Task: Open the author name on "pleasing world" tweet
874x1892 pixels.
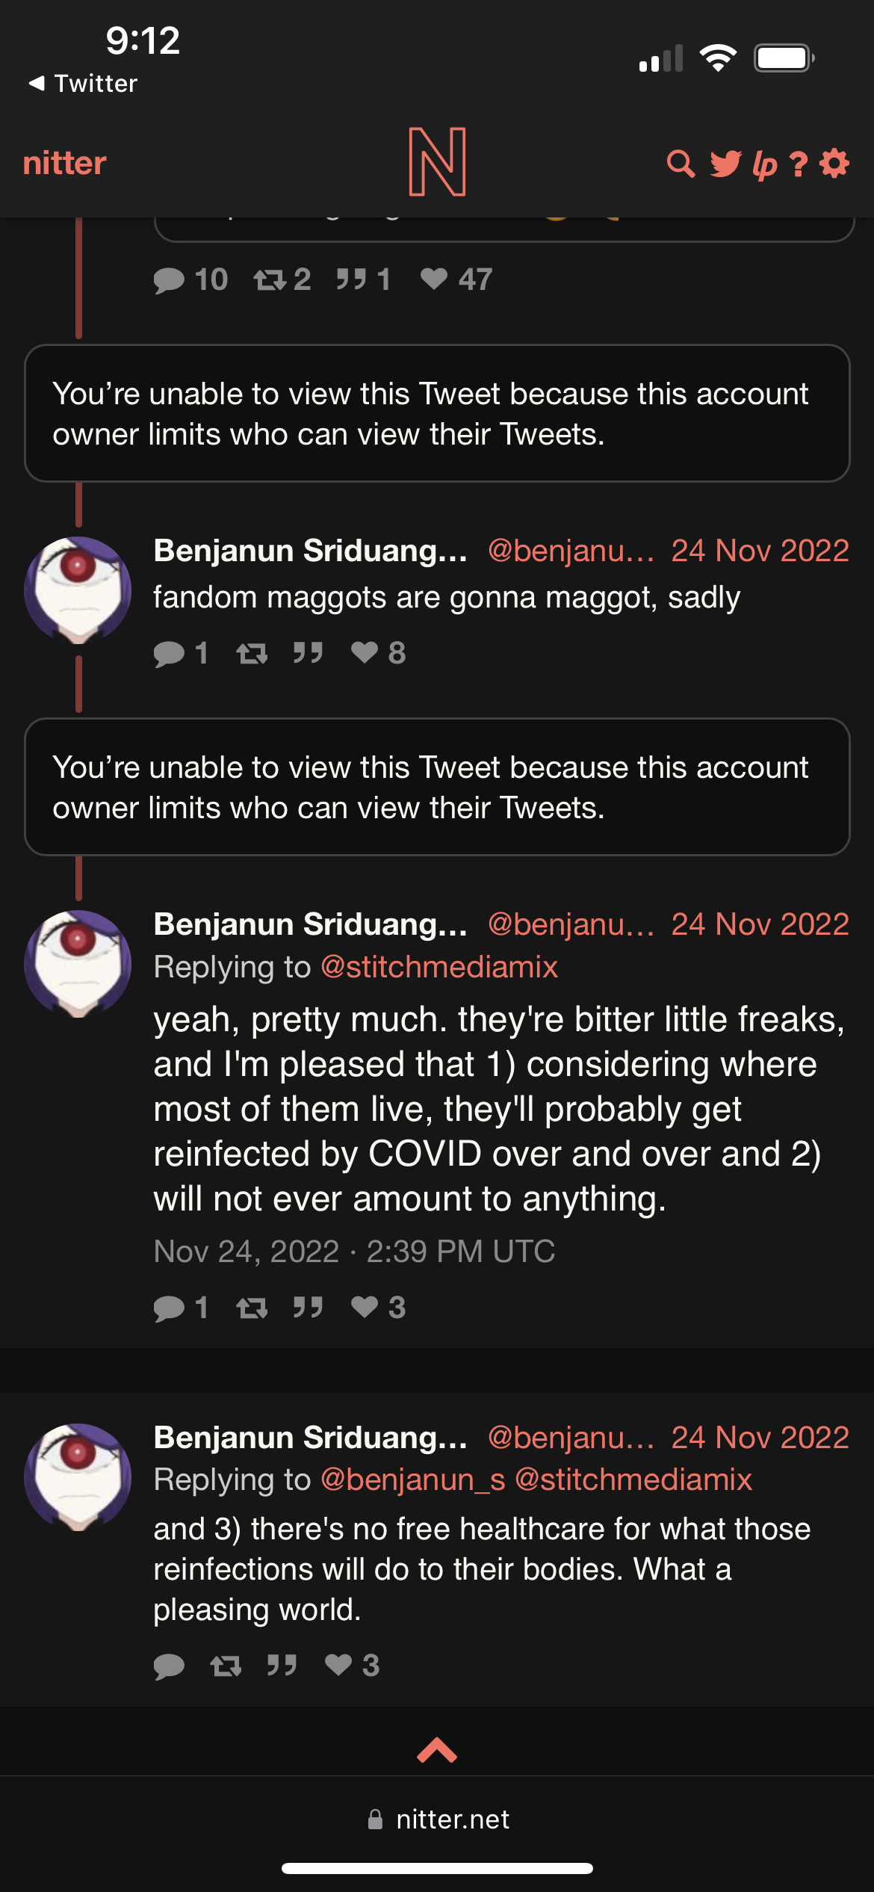Action: pyautogui.click(x=310, y=1438)
